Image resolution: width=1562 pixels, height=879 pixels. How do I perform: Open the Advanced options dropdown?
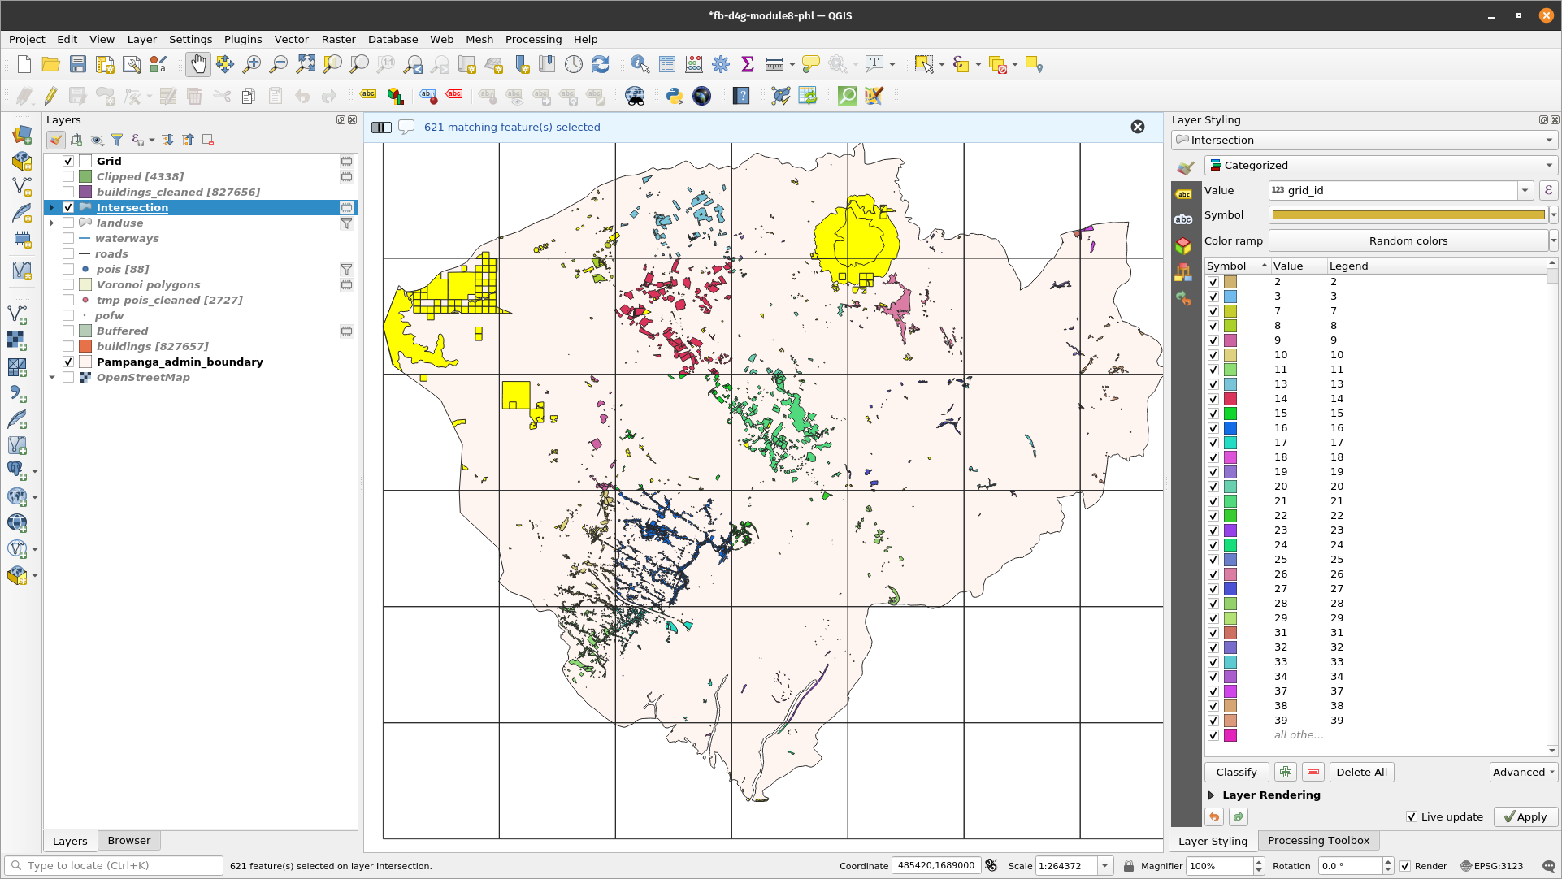(x=1523, y=772)
